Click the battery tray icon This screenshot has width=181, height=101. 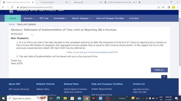coord(153,98)
